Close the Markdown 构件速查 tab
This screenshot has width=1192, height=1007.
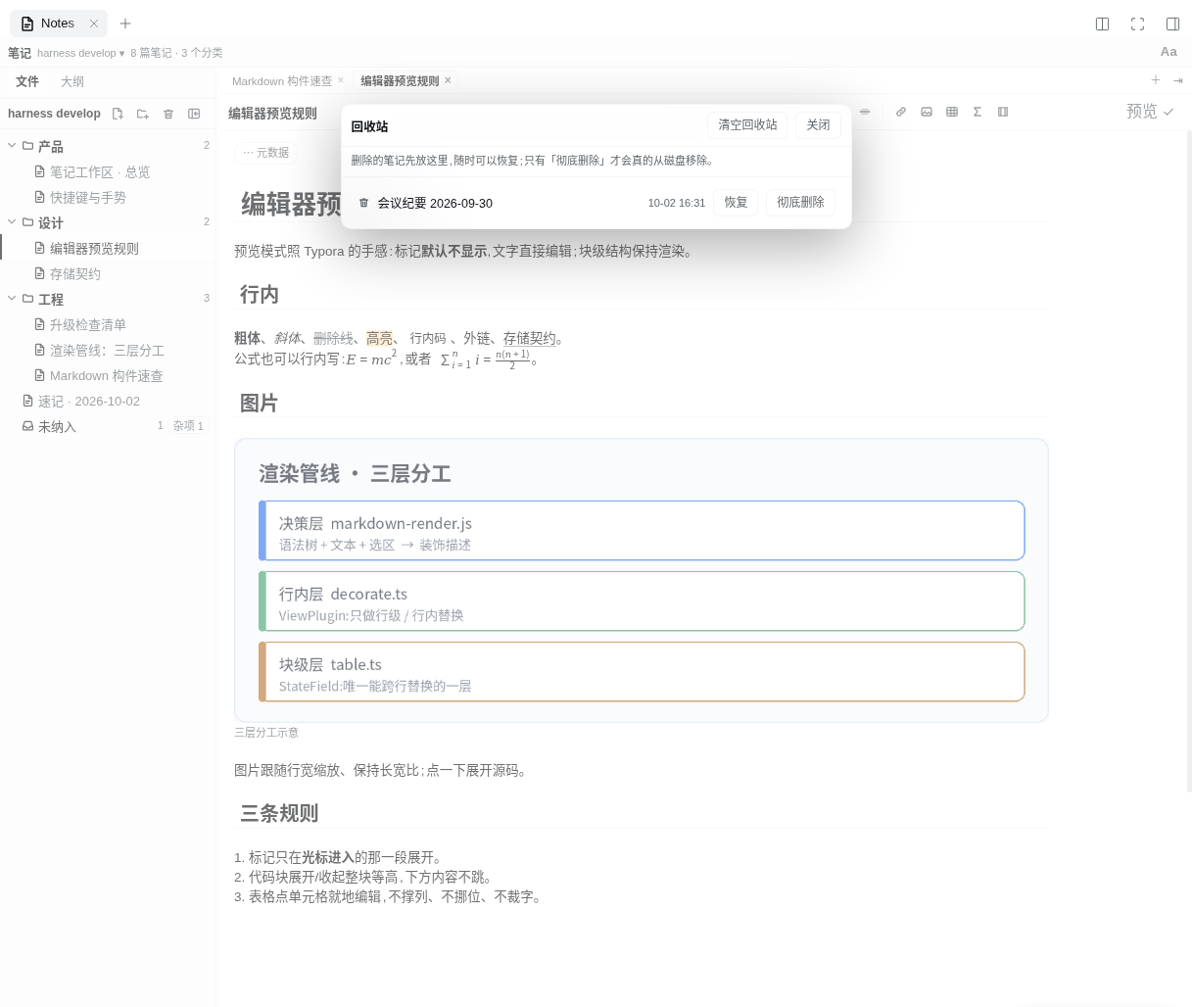click(x=341, y=80)
